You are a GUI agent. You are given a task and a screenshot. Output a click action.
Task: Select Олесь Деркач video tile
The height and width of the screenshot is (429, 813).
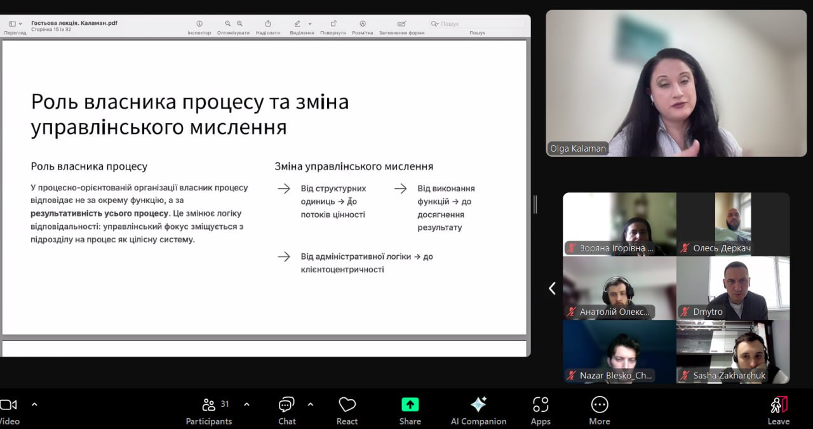click(x=733, y=224)
